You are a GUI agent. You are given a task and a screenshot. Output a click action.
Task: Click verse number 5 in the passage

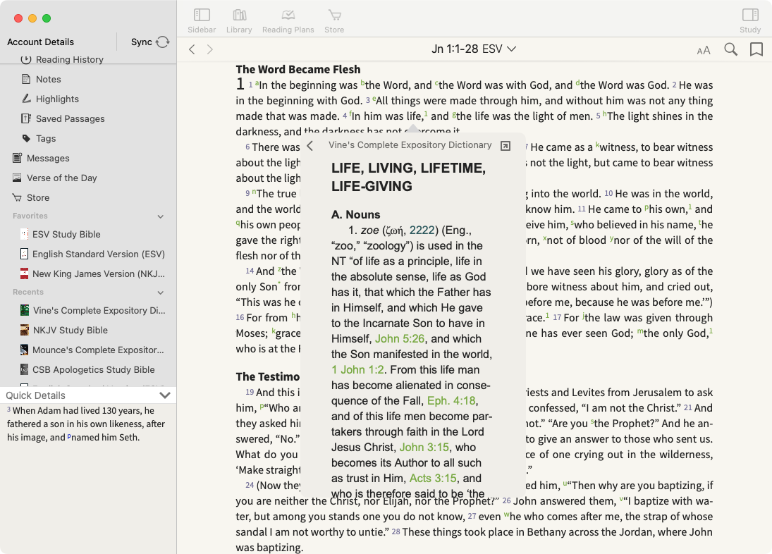click(598, 116)
